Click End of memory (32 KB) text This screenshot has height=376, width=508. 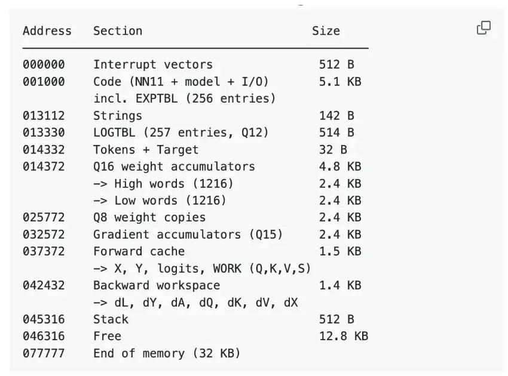pos(167,353)
